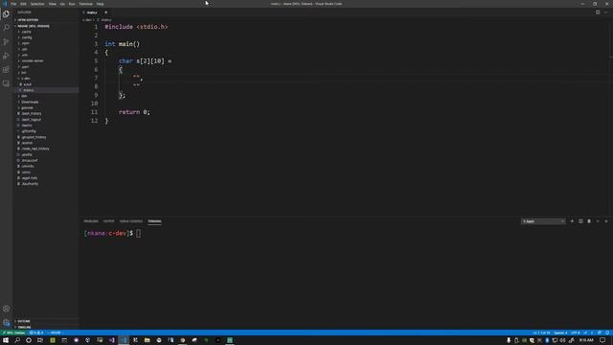Open the Accounts icon in activity bar
This screenshot has height=345, width=613.
click(x=6, y=309)
